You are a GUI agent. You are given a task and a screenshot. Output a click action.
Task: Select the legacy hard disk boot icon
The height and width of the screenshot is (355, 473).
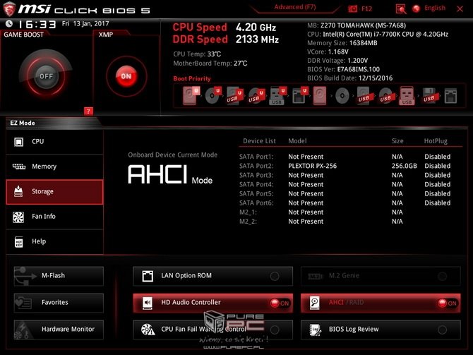point(320,96)
